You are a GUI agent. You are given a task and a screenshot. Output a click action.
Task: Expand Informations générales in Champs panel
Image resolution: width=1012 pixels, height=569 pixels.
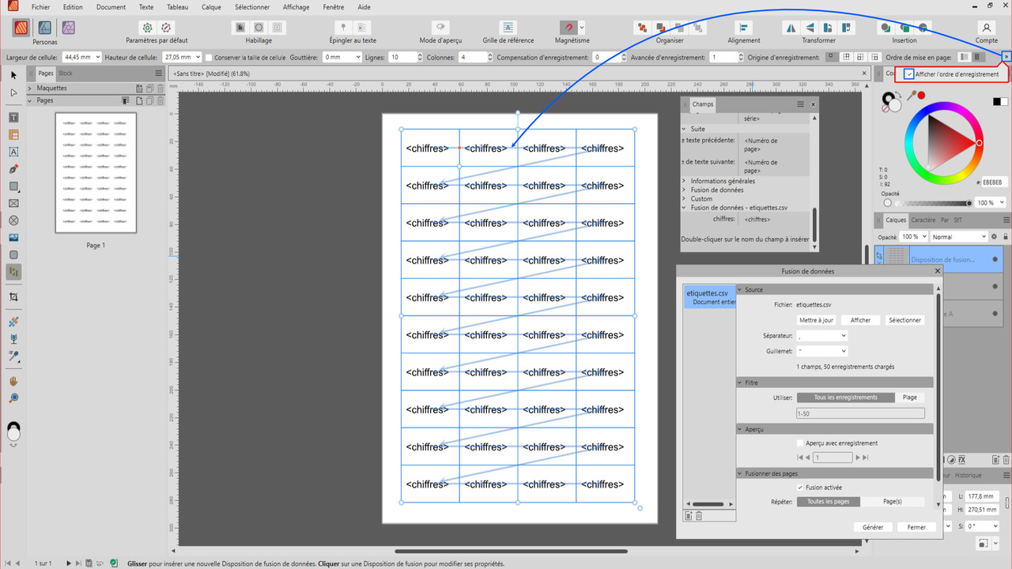click(685, 181)
